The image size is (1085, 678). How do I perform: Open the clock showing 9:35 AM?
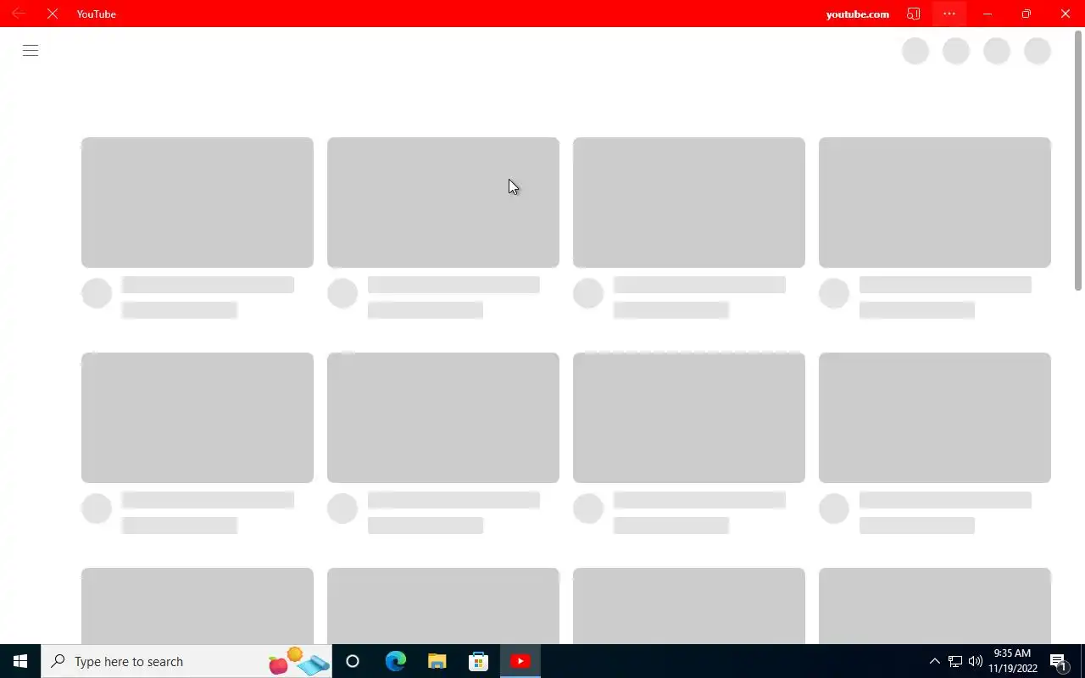pyautogui.click(x=1013, y=661)
